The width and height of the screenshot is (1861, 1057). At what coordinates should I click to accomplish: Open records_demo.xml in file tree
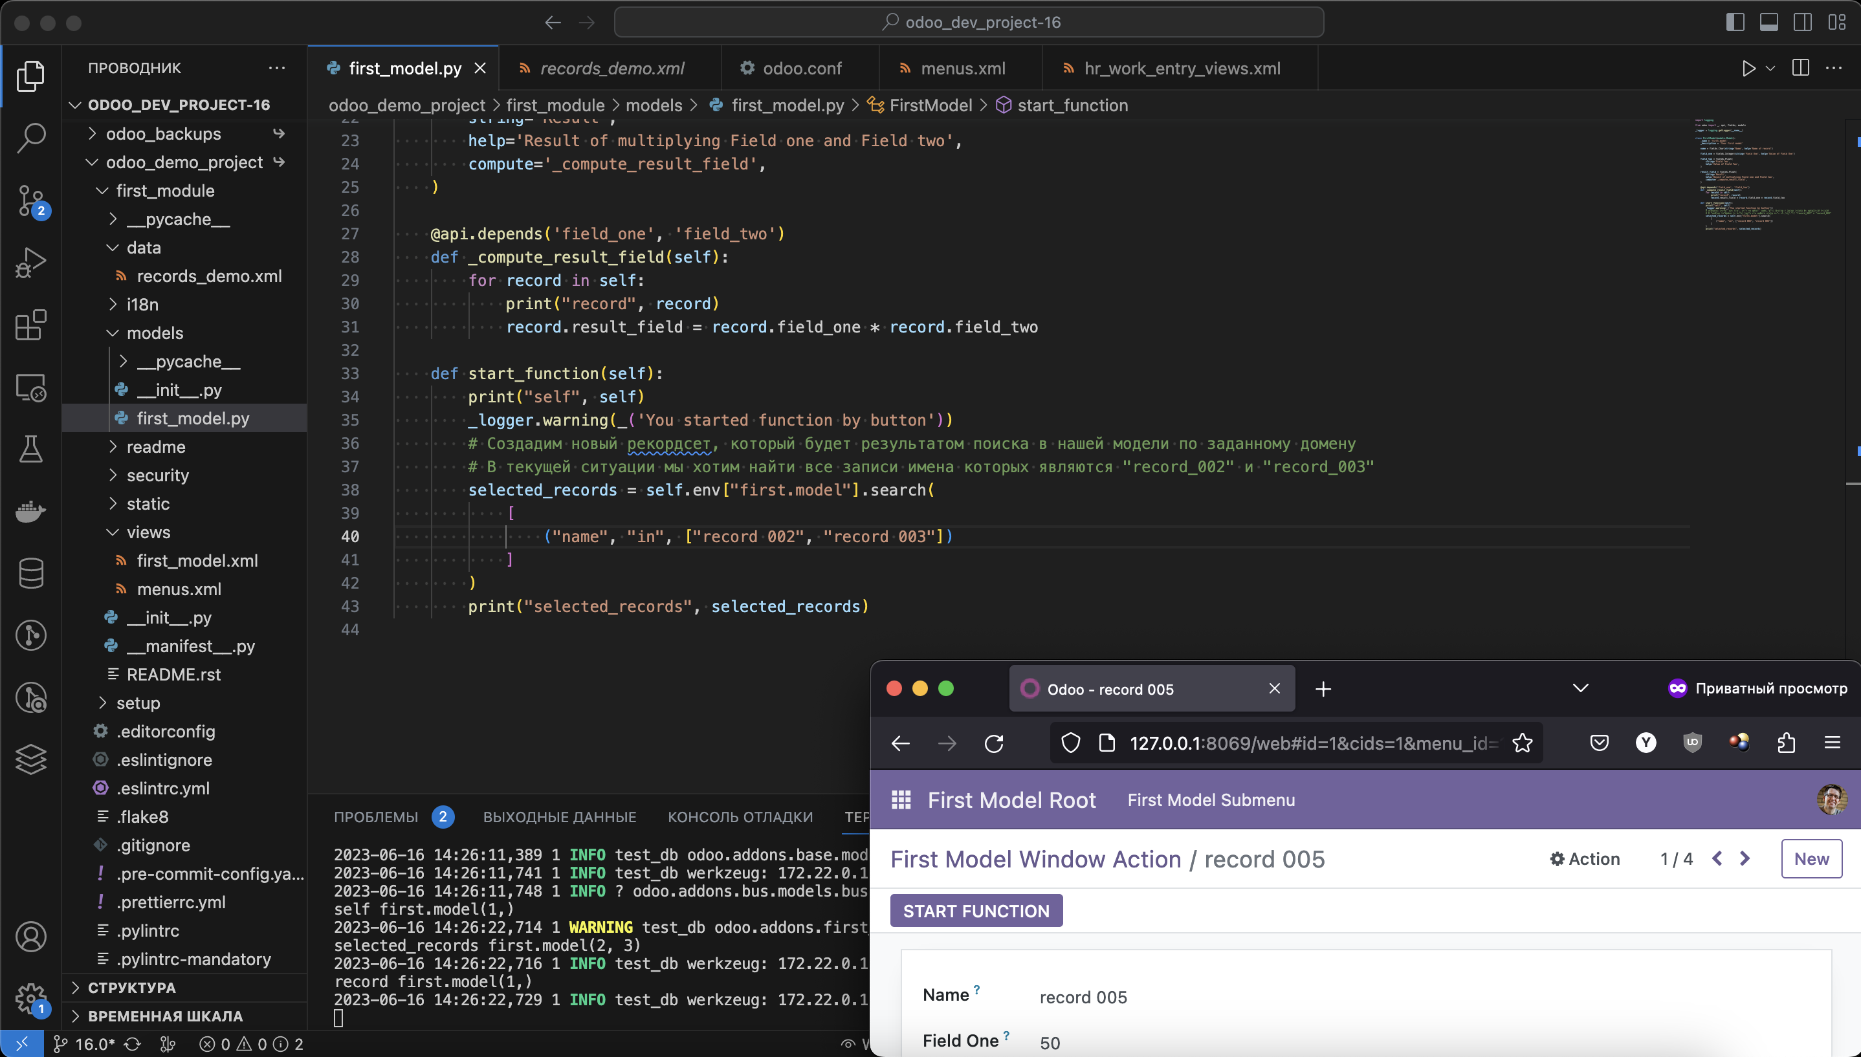coord(208,276)
